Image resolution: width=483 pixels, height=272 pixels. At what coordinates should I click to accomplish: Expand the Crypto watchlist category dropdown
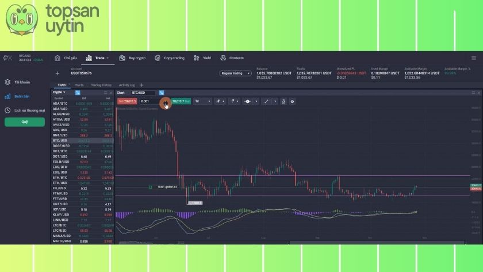[x=59, y=92]
